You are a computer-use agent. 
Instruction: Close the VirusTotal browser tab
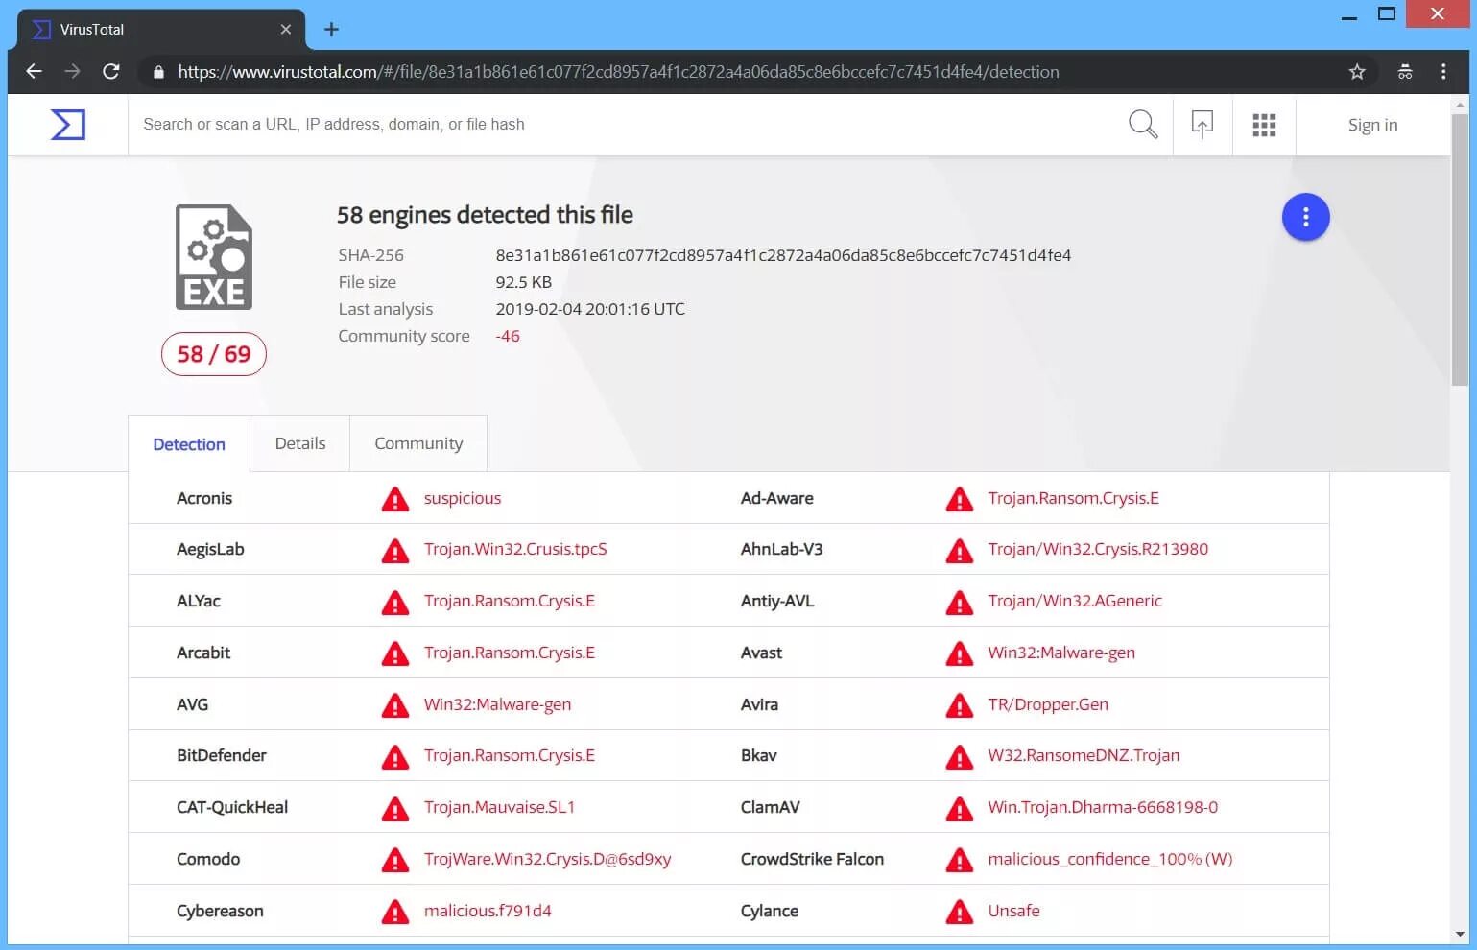coord(285,30)
